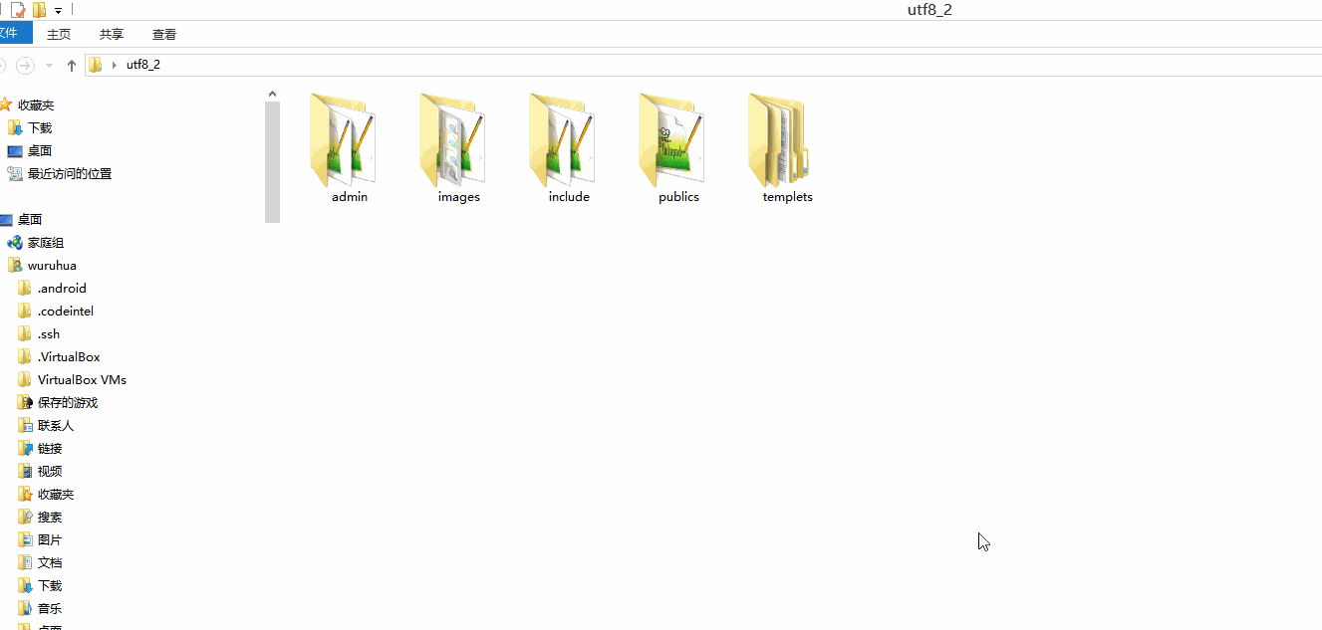The height and width of the screenshot is (630, 1322).
Task: Select 收藏夹 favorites header in sidebar
Action: click(36, 105)
